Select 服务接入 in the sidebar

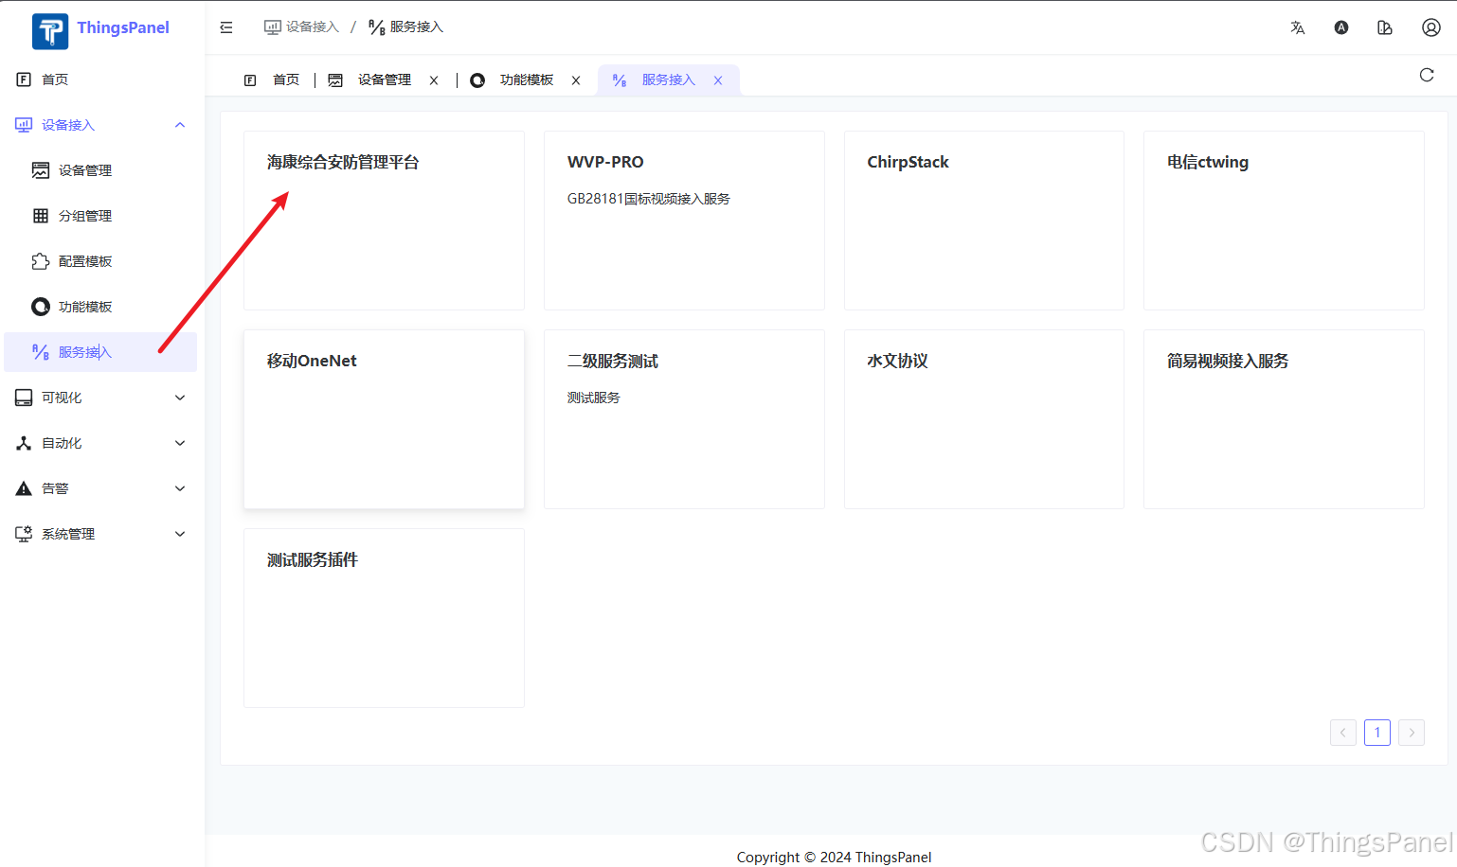pos(102,352)
